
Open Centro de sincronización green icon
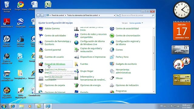[112, 36]
